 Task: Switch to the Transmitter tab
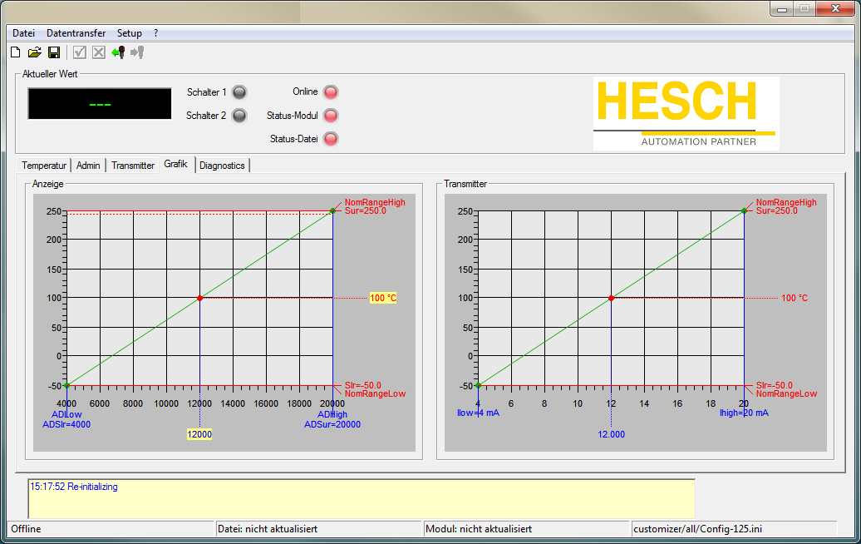click(x=133, y=166)
